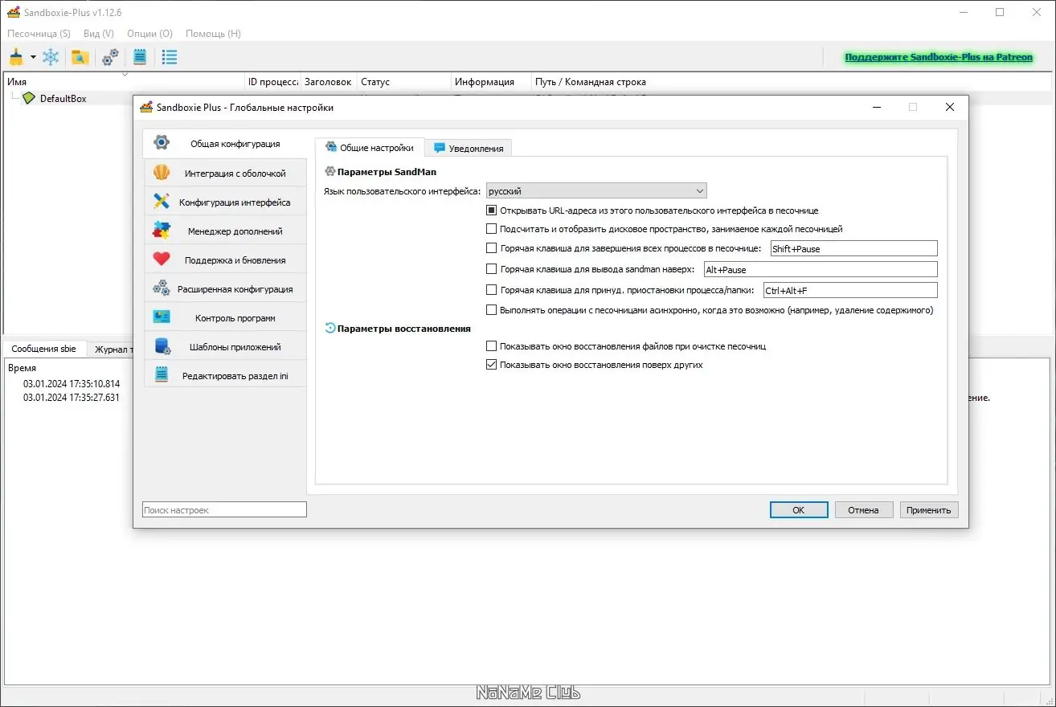The image size is (1056, 707).
Task: Click the folder browse icon in the main toolbar
Action: pyautogui.click(x=80, y=57)
